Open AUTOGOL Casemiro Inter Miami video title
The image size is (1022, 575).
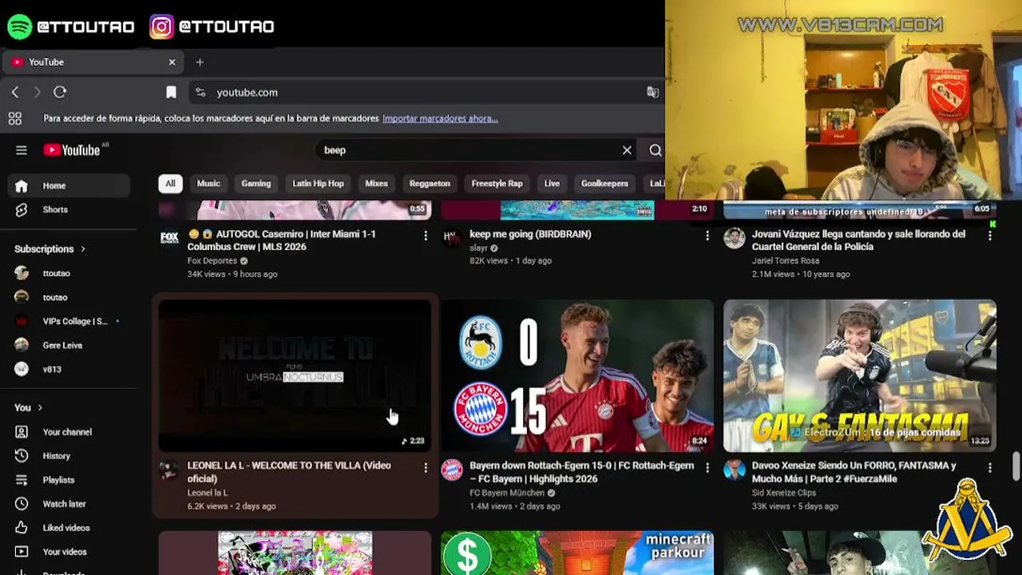[x=282, y=240]
